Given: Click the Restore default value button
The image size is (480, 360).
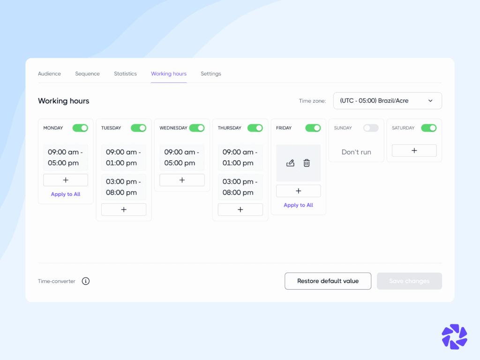Looking at the screenshot, I should tap(328, 281).
